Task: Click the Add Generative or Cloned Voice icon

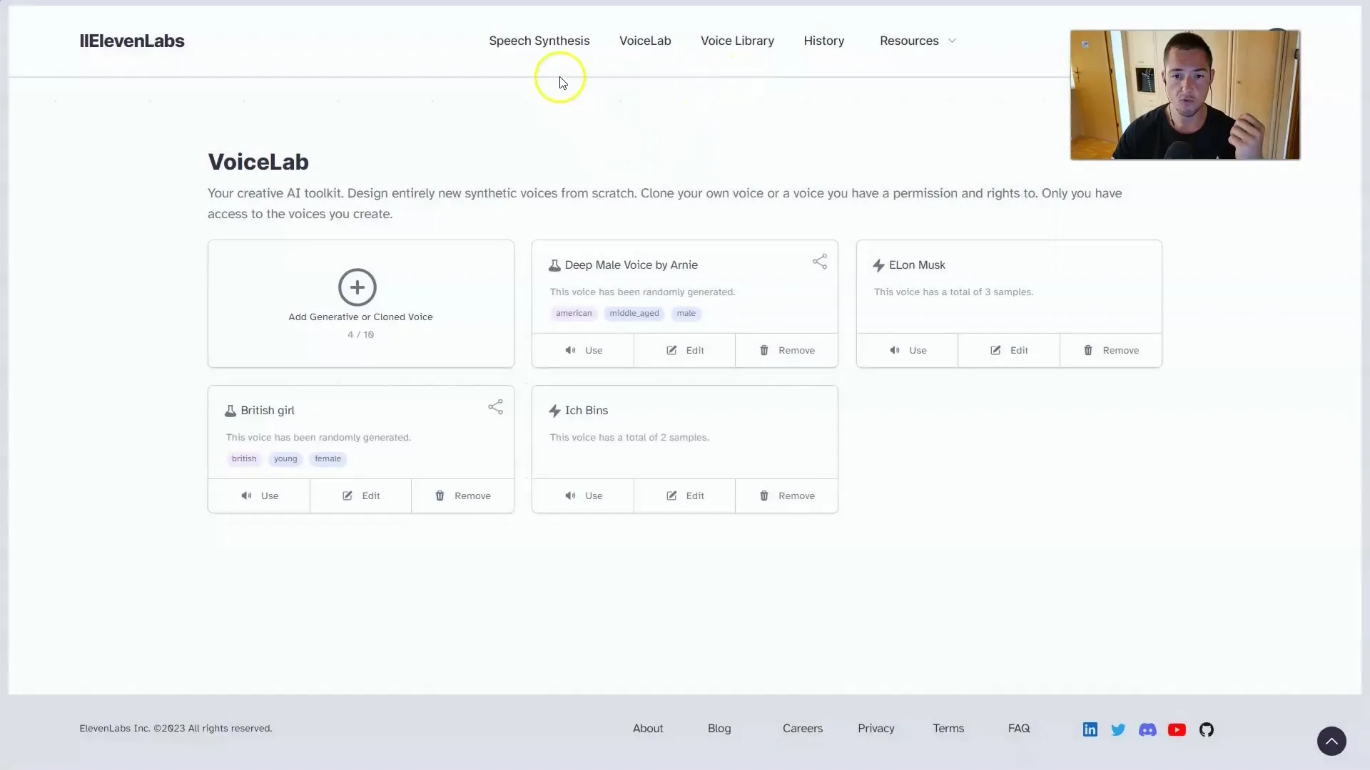Action: click(x=357, y=287)
